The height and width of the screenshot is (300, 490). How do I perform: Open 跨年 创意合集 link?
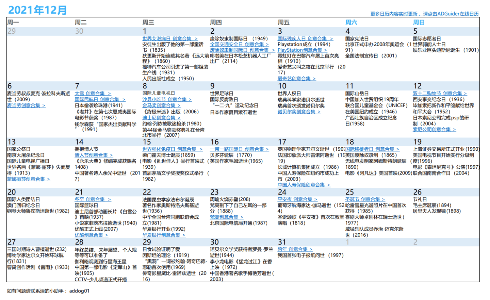pos(295,249)
